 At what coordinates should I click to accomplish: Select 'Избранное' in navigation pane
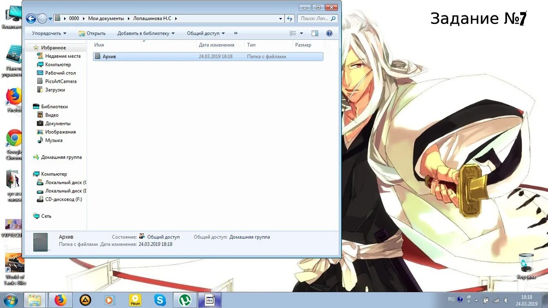tap(53, 48)
